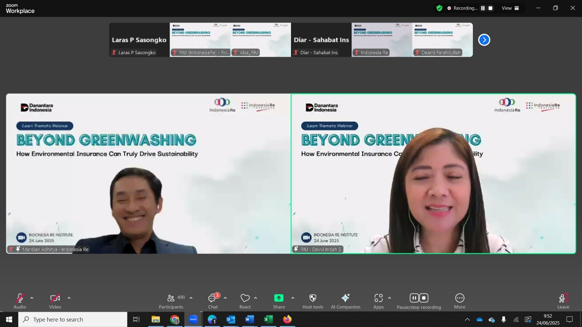
Task: Open Outlook from taskbar
Action: [231, 319]
